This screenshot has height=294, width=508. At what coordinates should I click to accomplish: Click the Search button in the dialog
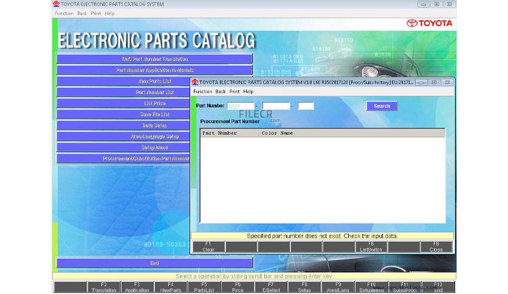coord(382,106)
